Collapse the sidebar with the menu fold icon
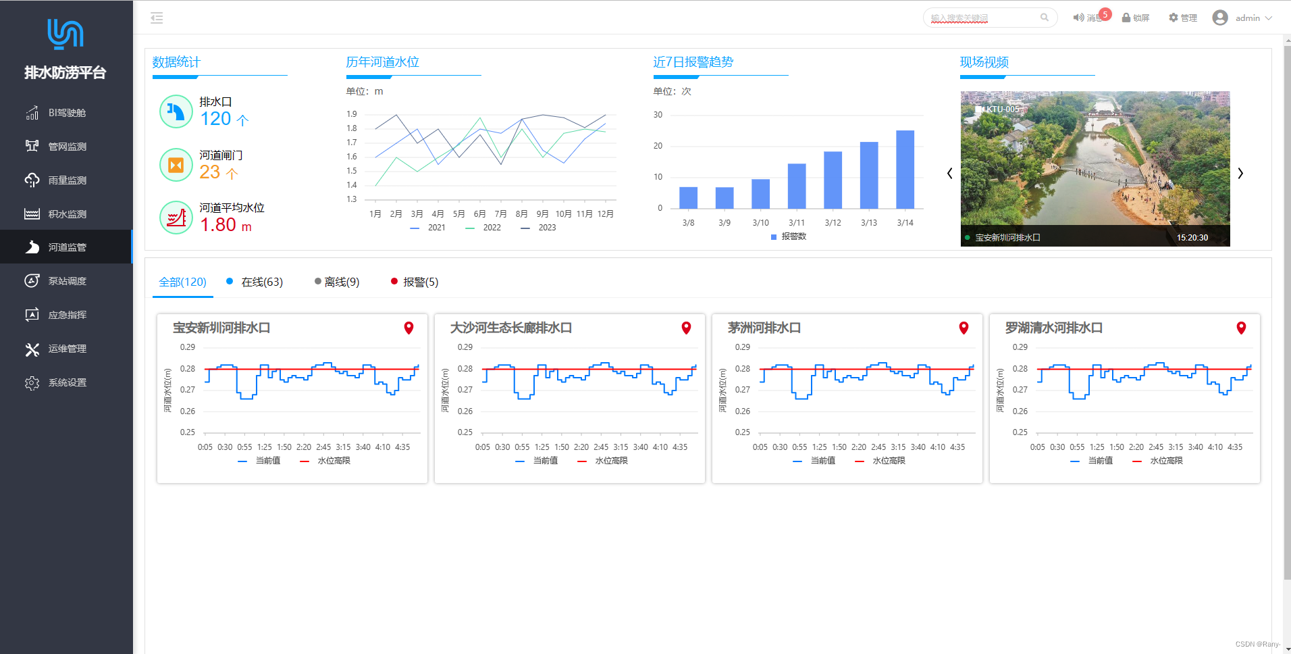Image resolution: width=1291 pixels, height=654 pixels. pyautogui.click(x=157, y=18)
